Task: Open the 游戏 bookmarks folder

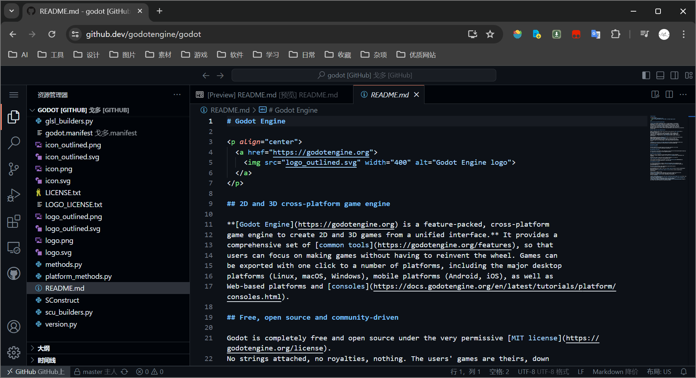Action: coord(194,55)
